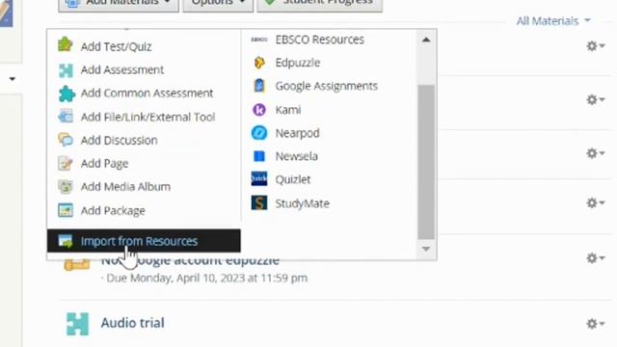Click the Add Common Assessment teal puzzle icon

67,93
